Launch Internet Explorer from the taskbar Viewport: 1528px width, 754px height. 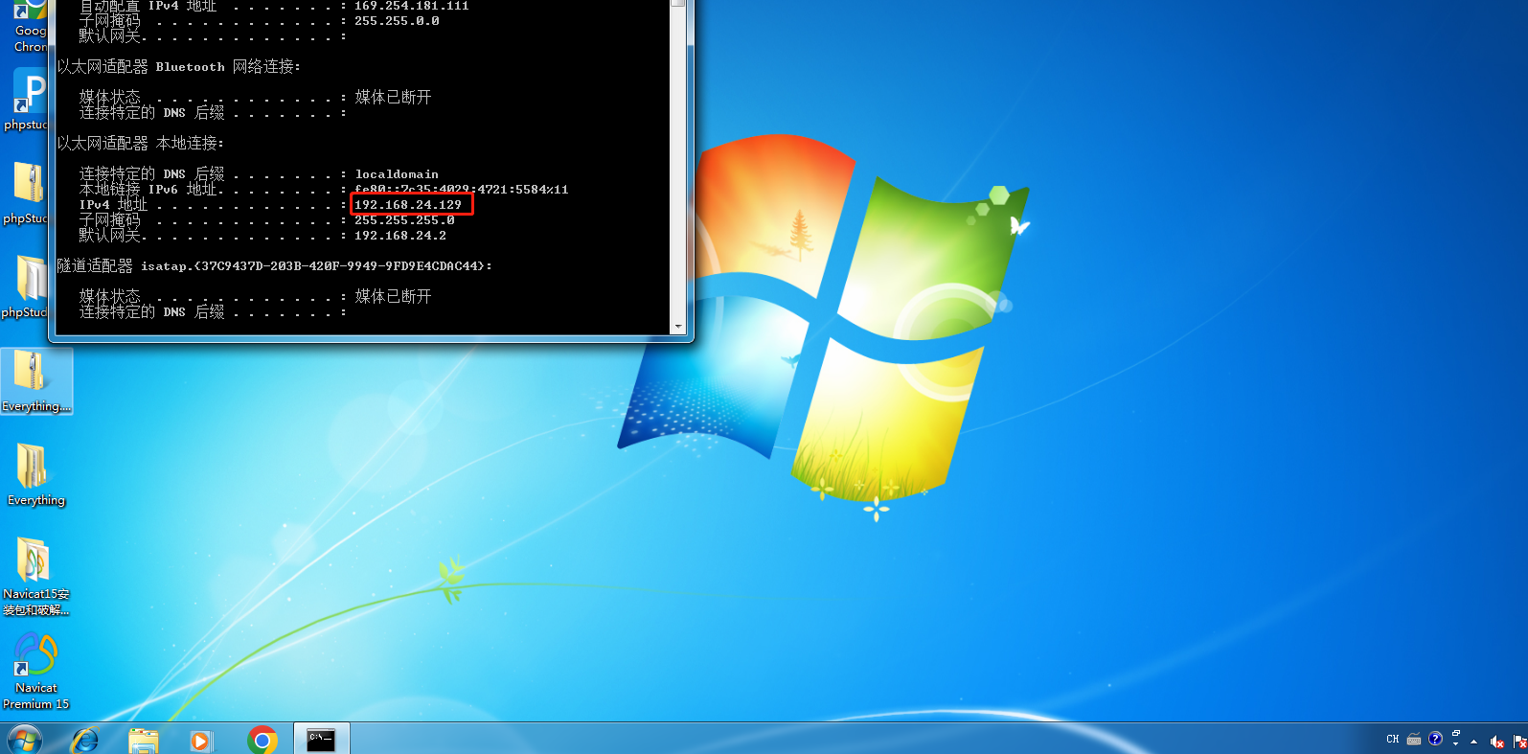pos(85,741)
